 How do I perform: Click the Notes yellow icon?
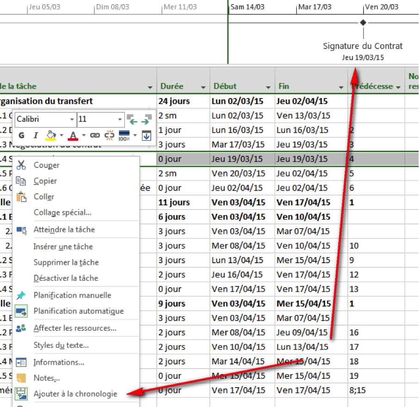21,378
